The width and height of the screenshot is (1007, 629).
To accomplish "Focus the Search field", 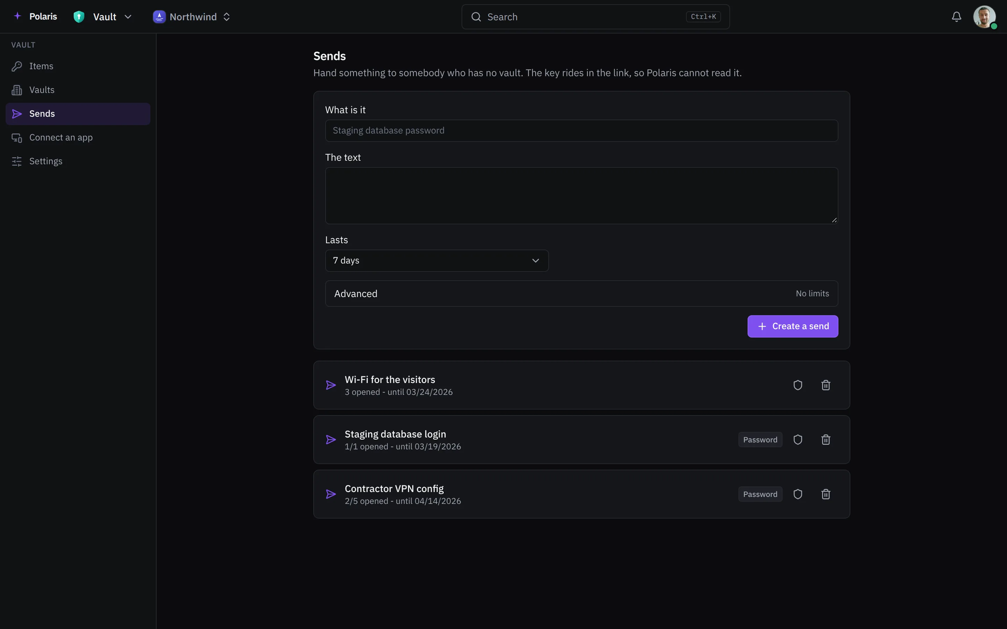I will click(x=595, y=17).
